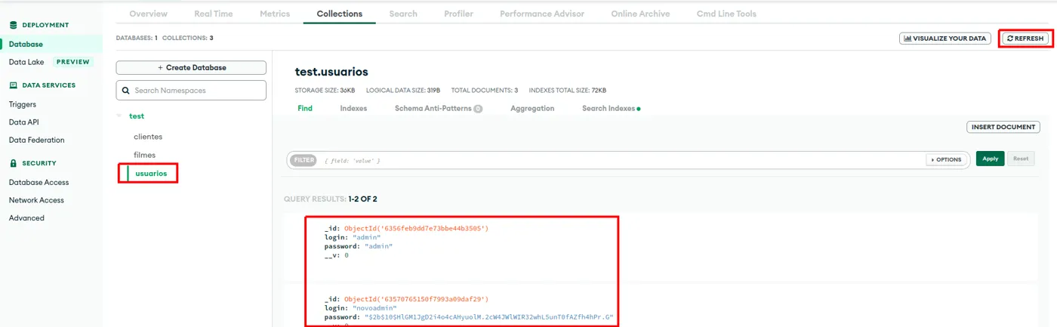The height and width of the screenshot is (327, 1057).
Task: Open Data API in the sidebar
Action: (x=24, y=122)
